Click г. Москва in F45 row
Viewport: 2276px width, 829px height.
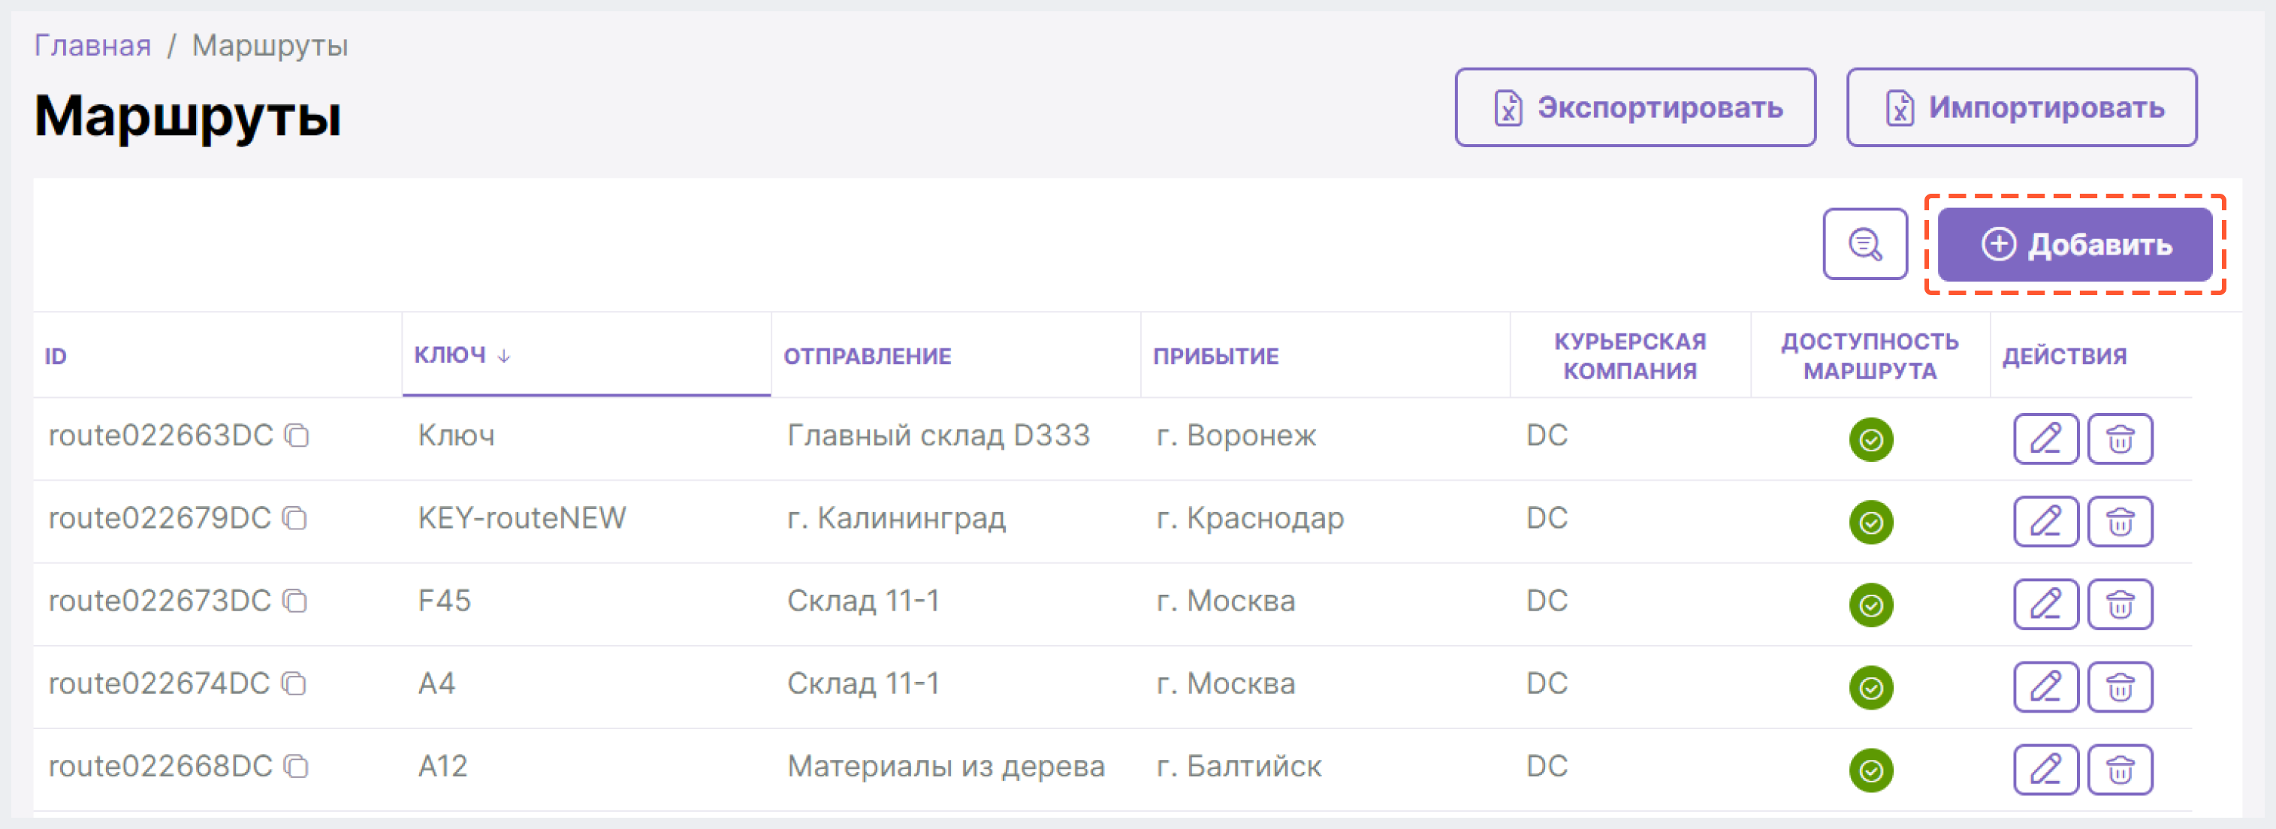coord(1225,601)
